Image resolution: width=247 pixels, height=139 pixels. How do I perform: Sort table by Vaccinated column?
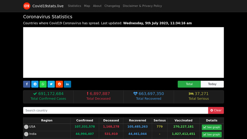point(183,120)
